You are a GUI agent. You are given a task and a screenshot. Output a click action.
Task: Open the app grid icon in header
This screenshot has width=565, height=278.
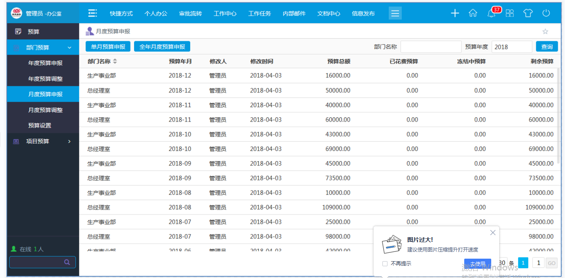tap(510, 13)
